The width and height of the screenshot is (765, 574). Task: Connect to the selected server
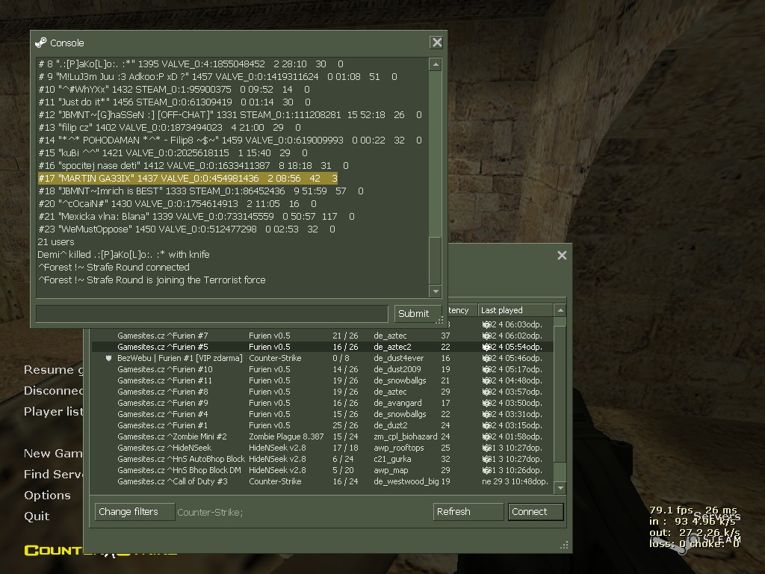pos(536,511)
